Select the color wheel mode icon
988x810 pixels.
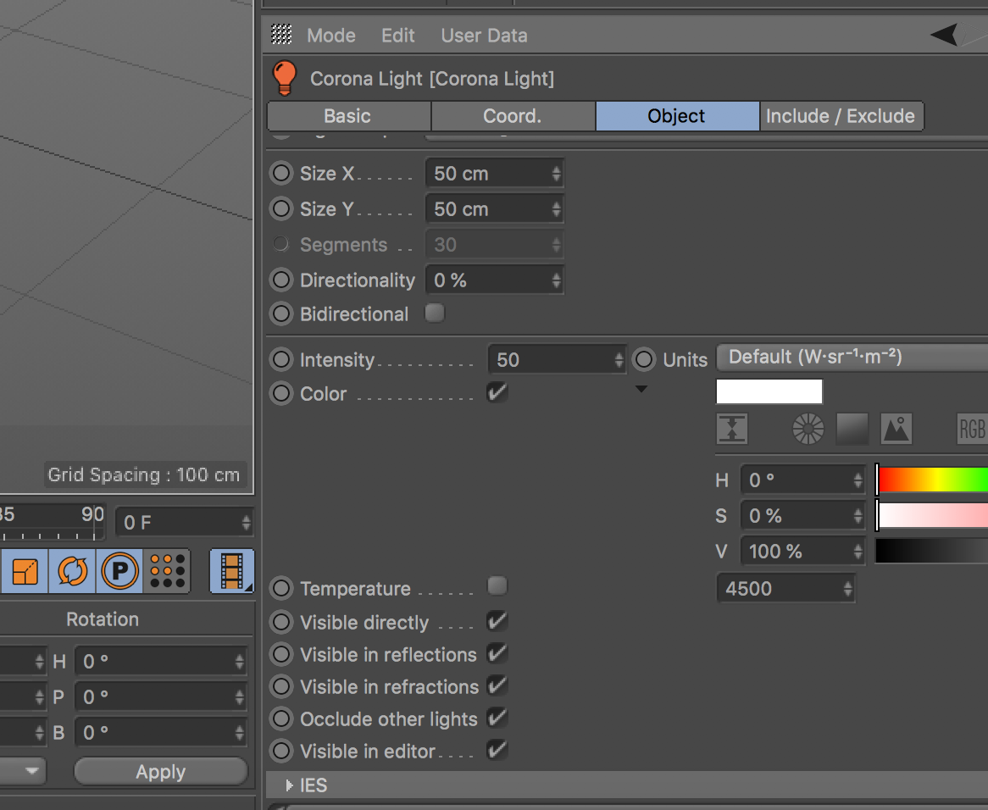(x=808, y=429)
